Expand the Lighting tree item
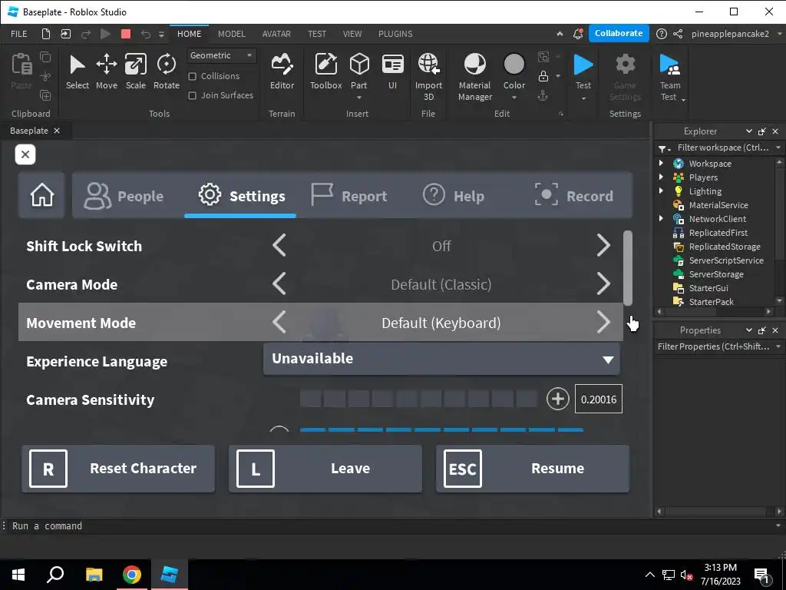The image size is (786, 590). pos(661,191)
